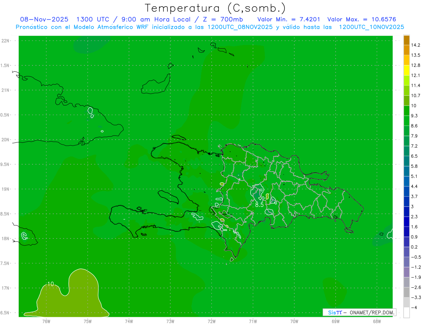423x326 pixels.
Task: Select initialization time "1200UTC_08NOV2025"
Action: pos(239,27)
